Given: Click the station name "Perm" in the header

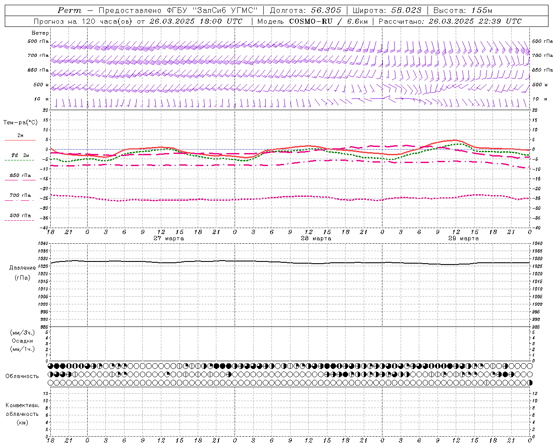Looking at the screenshot, I should pos(69,10).
